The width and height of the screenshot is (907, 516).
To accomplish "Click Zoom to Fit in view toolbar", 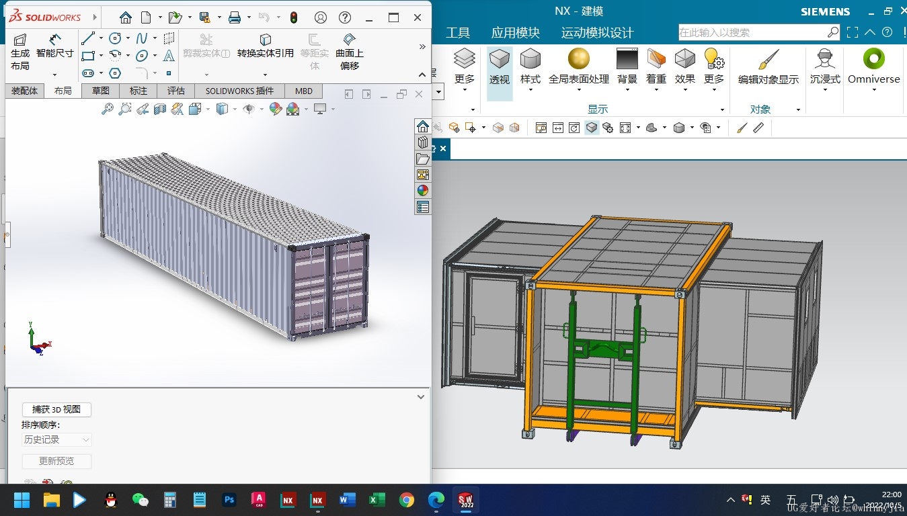I will (x=108, y=109).
